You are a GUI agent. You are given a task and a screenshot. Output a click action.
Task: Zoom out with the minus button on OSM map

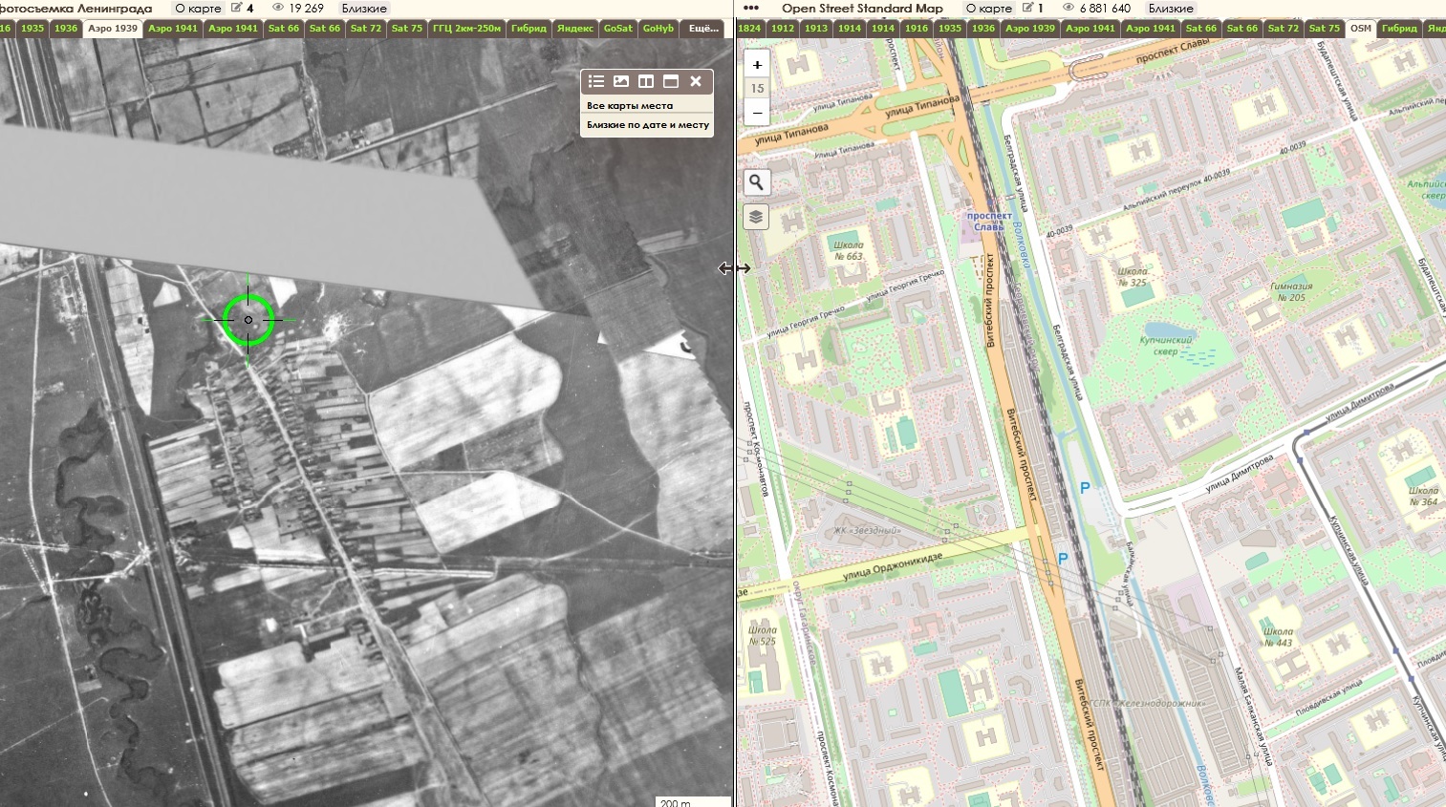tap(757, 112)
